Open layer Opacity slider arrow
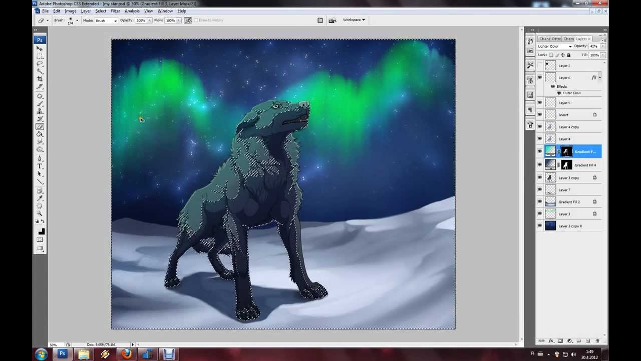This screenshot has width=641, height=361. coord(602,46)
